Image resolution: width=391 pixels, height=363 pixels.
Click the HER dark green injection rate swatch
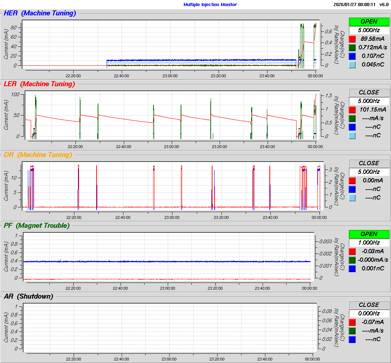(x=352, y=47)
